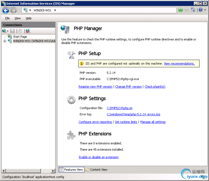Click Change PHP version link
Image resolution: width=209 pixels, height=181 pixels.
pyautogui.click(x=128, y=87)
